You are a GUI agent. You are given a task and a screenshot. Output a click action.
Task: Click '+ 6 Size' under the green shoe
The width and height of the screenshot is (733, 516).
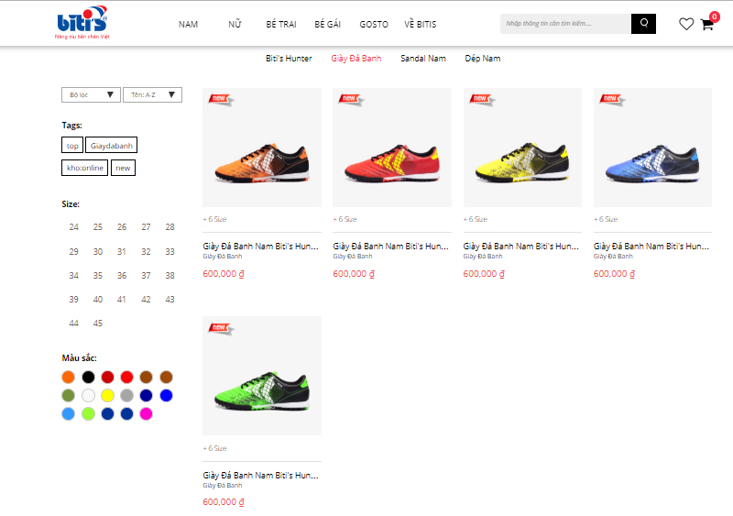coord(214,448)
